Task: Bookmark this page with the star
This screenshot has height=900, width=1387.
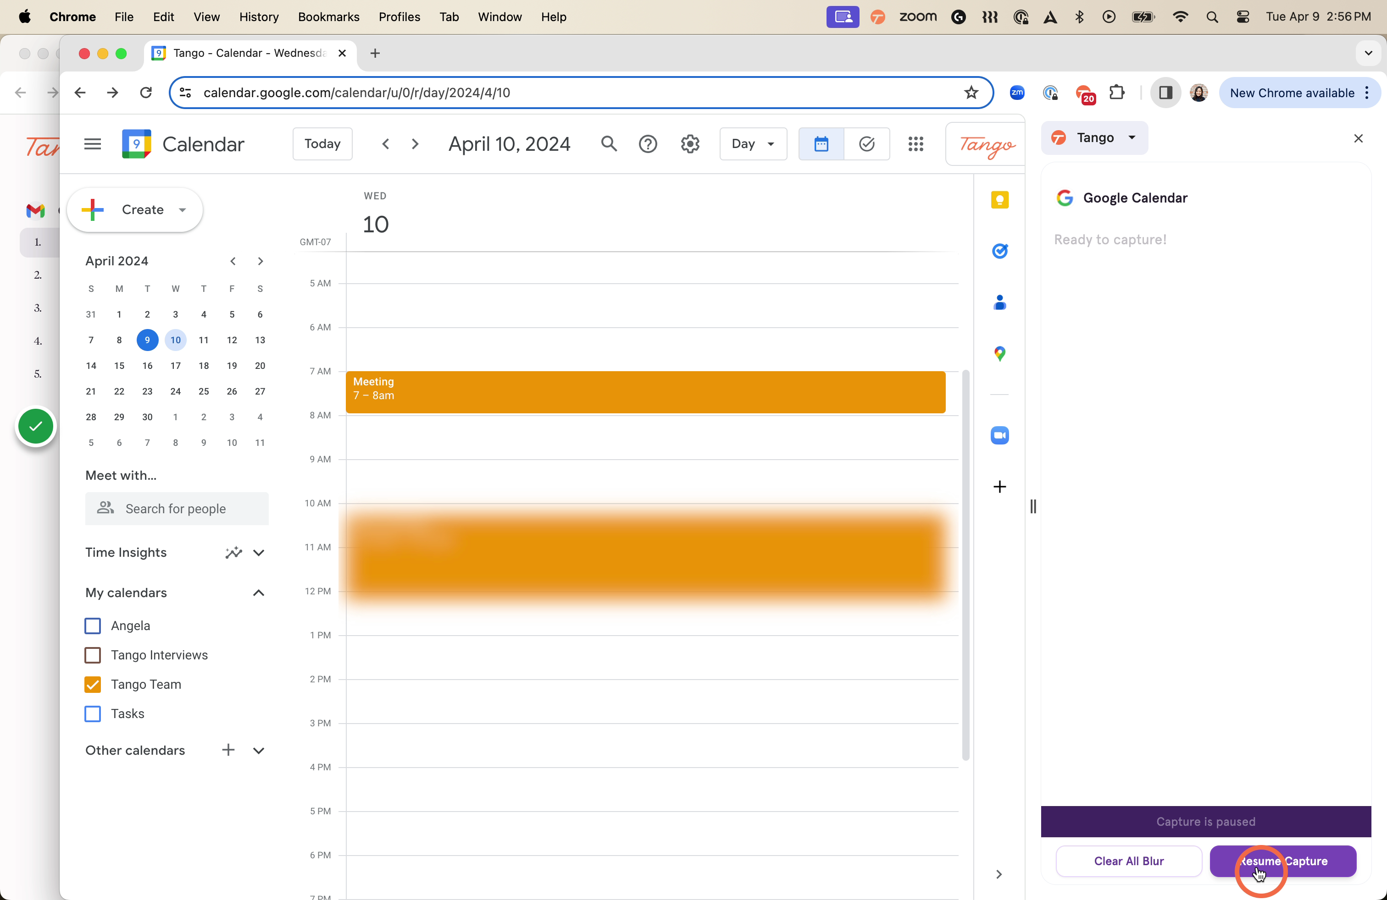Action: pos(971,93)
